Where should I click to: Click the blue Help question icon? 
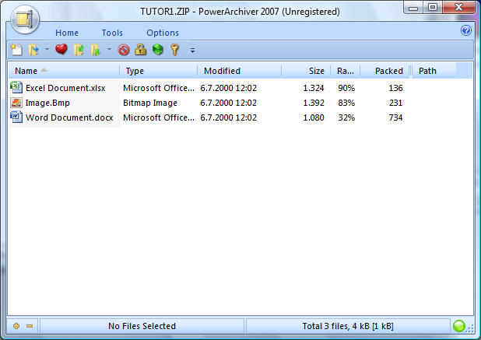pos(466,30)
